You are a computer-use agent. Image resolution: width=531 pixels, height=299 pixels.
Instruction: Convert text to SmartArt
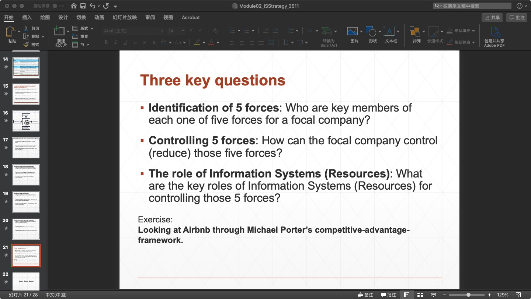pyautogui.click(x=328, y=35)
